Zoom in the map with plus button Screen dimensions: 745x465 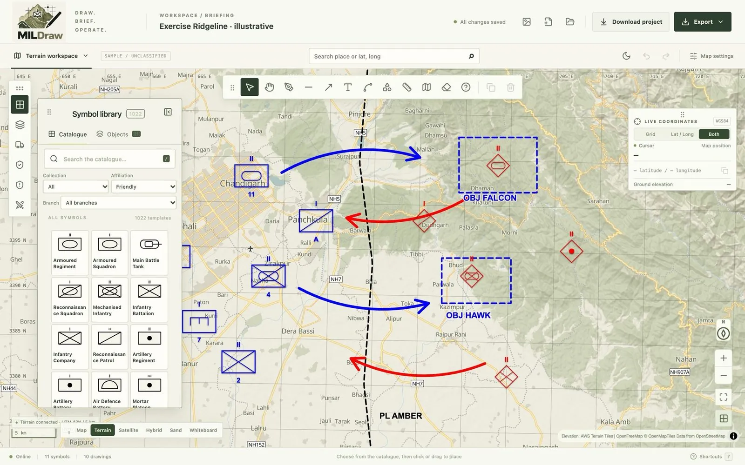point(724,358)
